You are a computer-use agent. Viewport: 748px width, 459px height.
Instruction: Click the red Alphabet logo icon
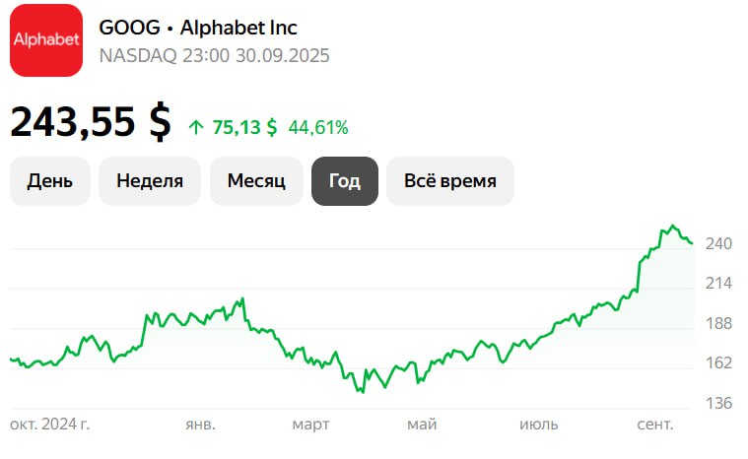click(x=46, y=40)
